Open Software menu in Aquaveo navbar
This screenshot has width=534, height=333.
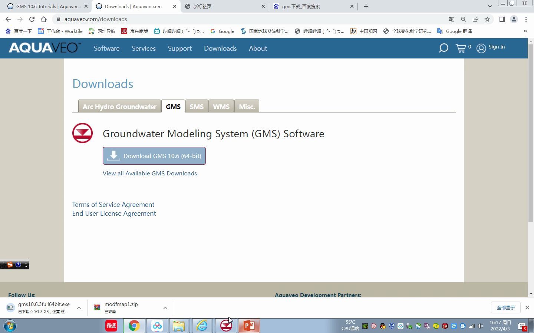pyautogui.click(x=106, y=48)
